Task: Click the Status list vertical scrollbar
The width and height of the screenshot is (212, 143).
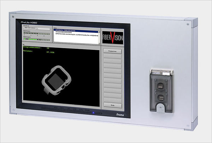Action: click(x=99, y=36)
